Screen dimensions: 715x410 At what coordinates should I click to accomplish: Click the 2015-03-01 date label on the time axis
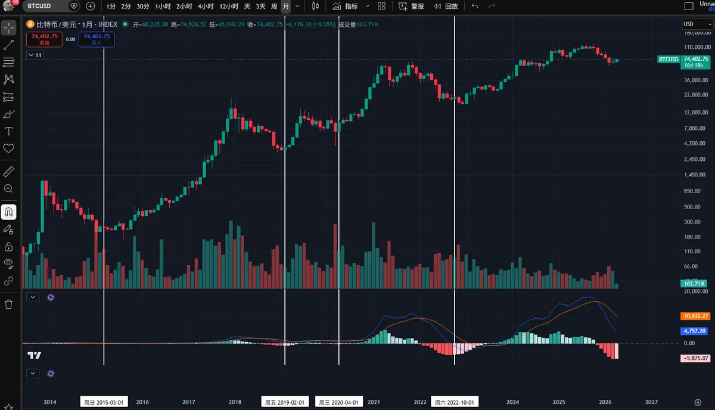105,402
